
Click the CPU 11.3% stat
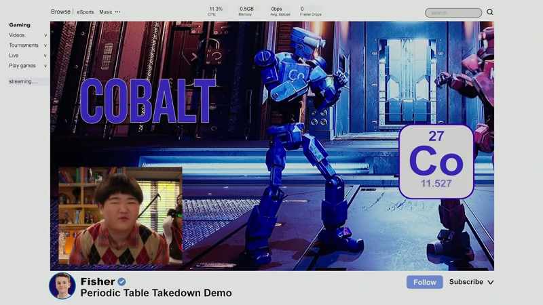pos(215,11)
